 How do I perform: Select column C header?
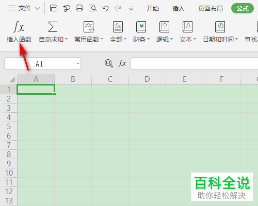coord(110,79)
